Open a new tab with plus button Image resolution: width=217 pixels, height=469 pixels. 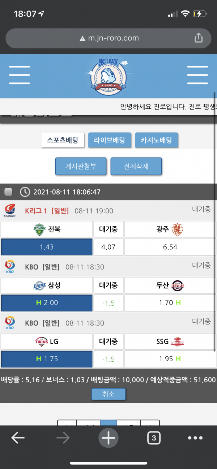pos(108,438)
